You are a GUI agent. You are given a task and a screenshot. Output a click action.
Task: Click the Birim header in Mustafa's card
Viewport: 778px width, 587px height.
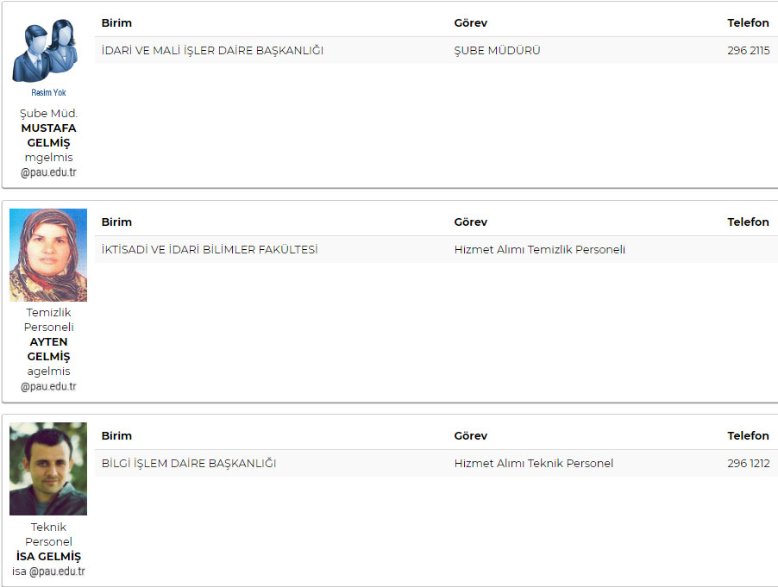116,22
